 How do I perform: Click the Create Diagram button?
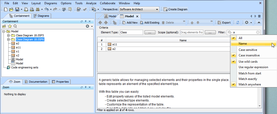(x=175, y=9)
